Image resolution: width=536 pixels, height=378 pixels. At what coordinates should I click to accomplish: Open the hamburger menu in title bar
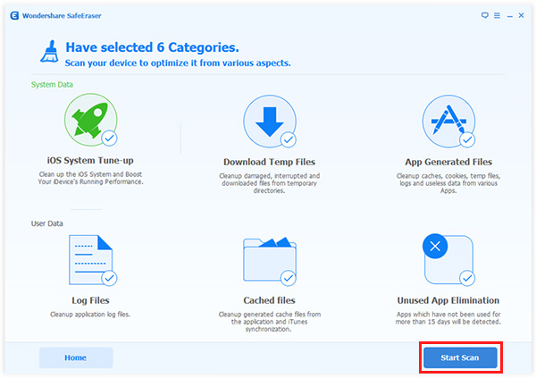click(x=498, y=15)
